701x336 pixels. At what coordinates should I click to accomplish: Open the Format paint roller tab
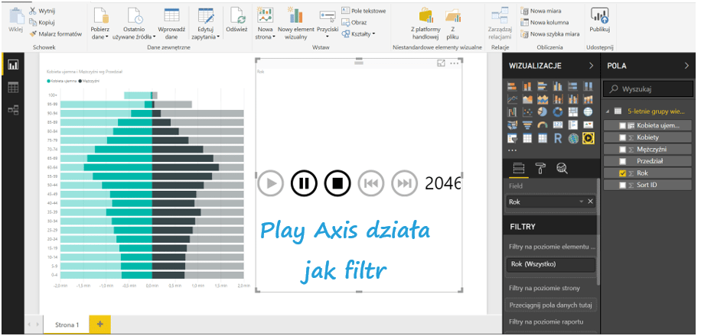(540, 169)
